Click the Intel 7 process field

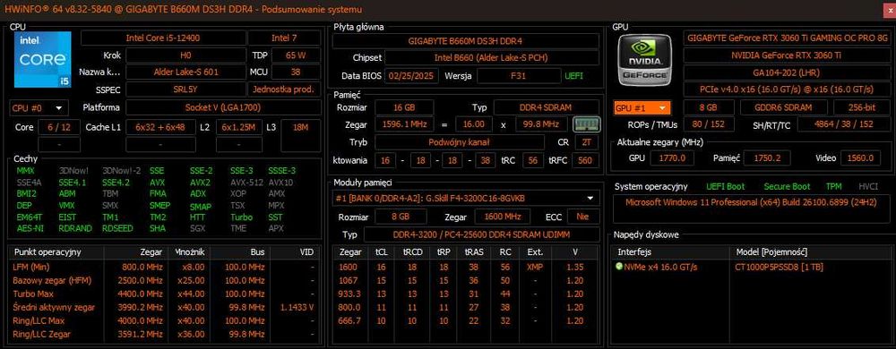[283, 38]
